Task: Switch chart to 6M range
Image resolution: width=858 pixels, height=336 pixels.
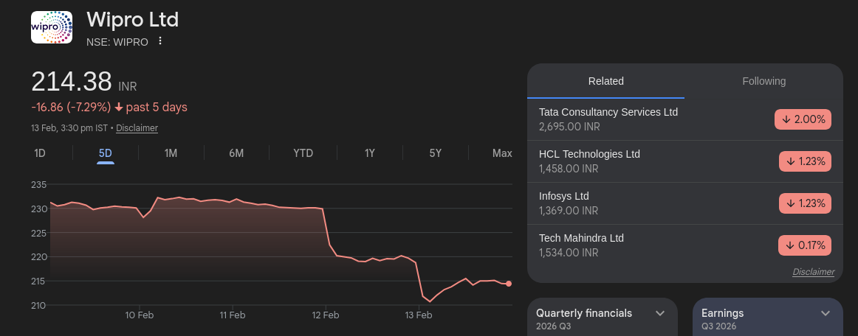Action: click(236, 153)
